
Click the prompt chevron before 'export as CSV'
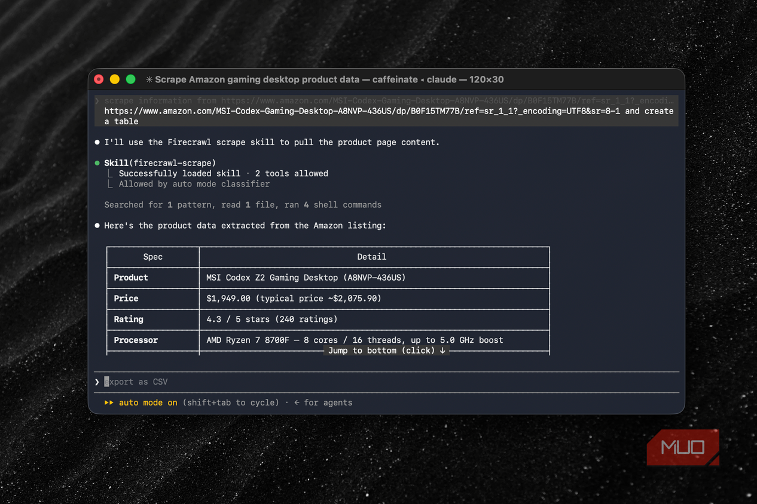click(97, 382)
